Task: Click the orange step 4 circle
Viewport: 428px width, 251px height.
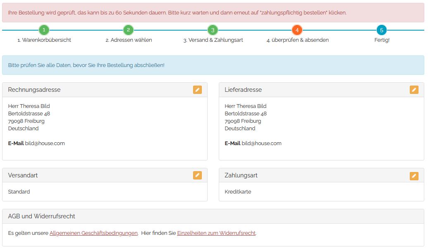Action: pyautogui.click(x=297, y=30)
